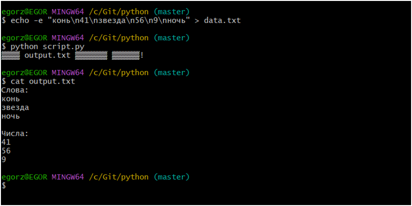The width and height of the screenshot is (412, 206).
Task: Place cursor at the final empty $ prompt
Action: click(10, 186)
